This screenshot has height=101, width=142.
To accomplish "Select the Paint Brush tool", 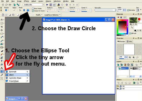I will pos(2,41).
